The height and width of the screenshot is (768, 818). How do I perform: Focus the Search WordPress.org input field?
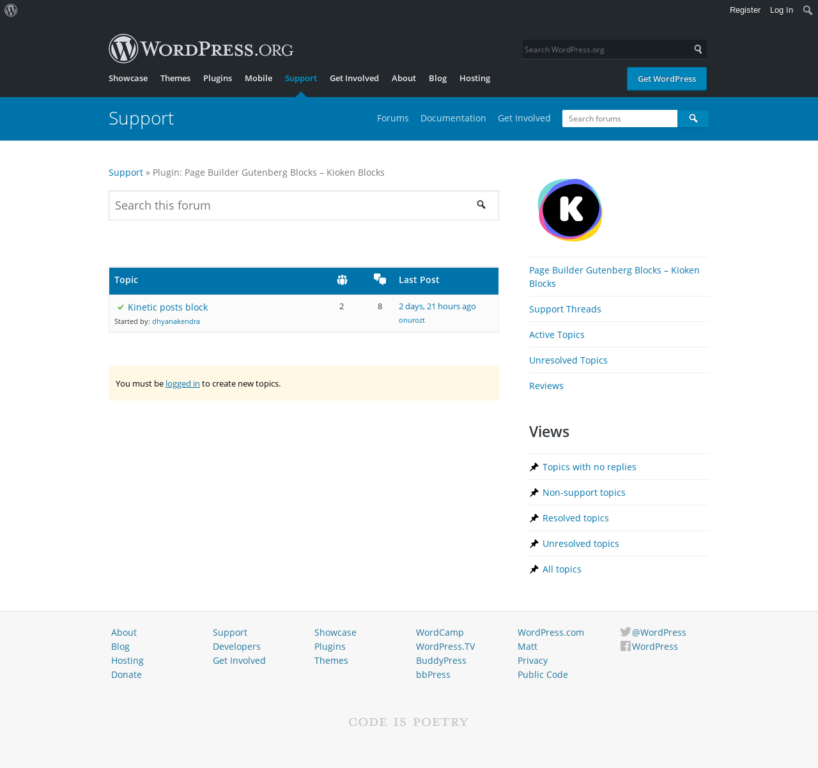click(606, 49)
